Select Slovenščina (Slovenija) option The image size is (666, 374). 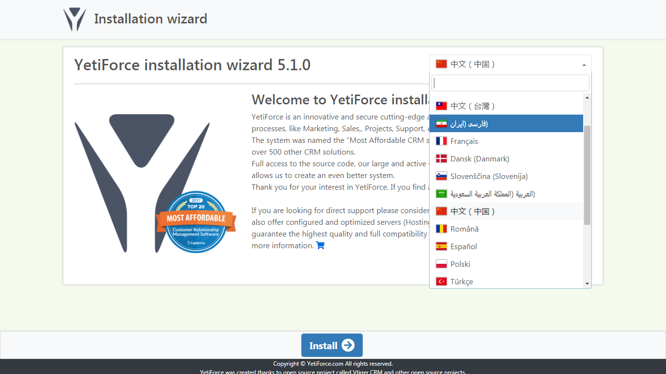506,176
